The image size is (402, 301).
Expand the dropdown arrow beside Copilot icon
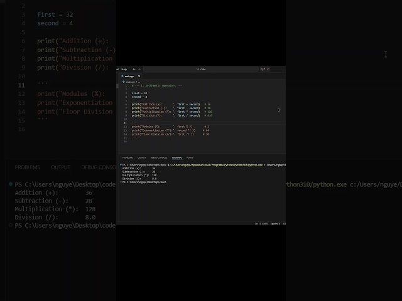(268, 69)
